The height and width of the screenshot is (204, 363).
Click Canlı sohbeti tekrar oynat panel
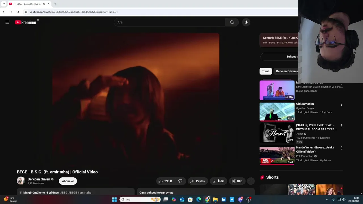(196, 192)
